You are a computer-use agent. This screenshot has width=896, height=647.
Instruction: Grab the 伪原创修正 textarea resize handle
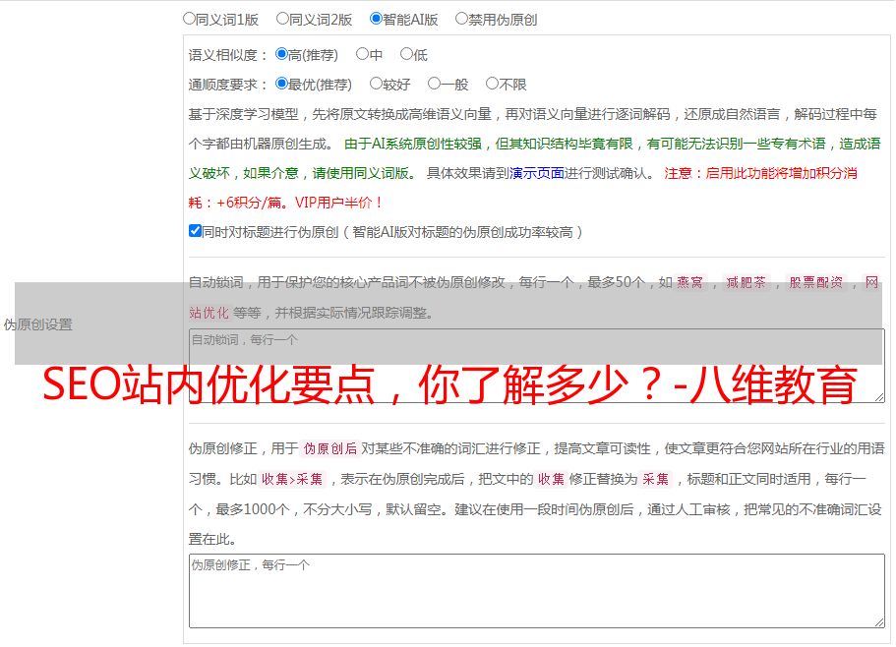point(879,622)
